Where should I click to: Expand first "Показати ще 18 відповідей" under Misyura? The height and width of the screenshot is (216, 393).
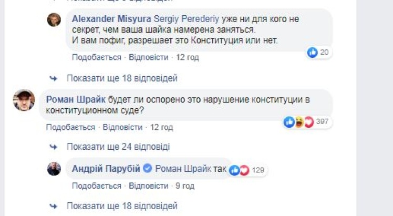pyautogui.click(x=122, y=78)
